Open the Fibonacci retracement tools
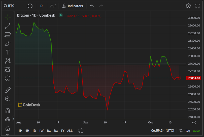The height and width of the screenshot is (137, 204). tap(8, 35)
